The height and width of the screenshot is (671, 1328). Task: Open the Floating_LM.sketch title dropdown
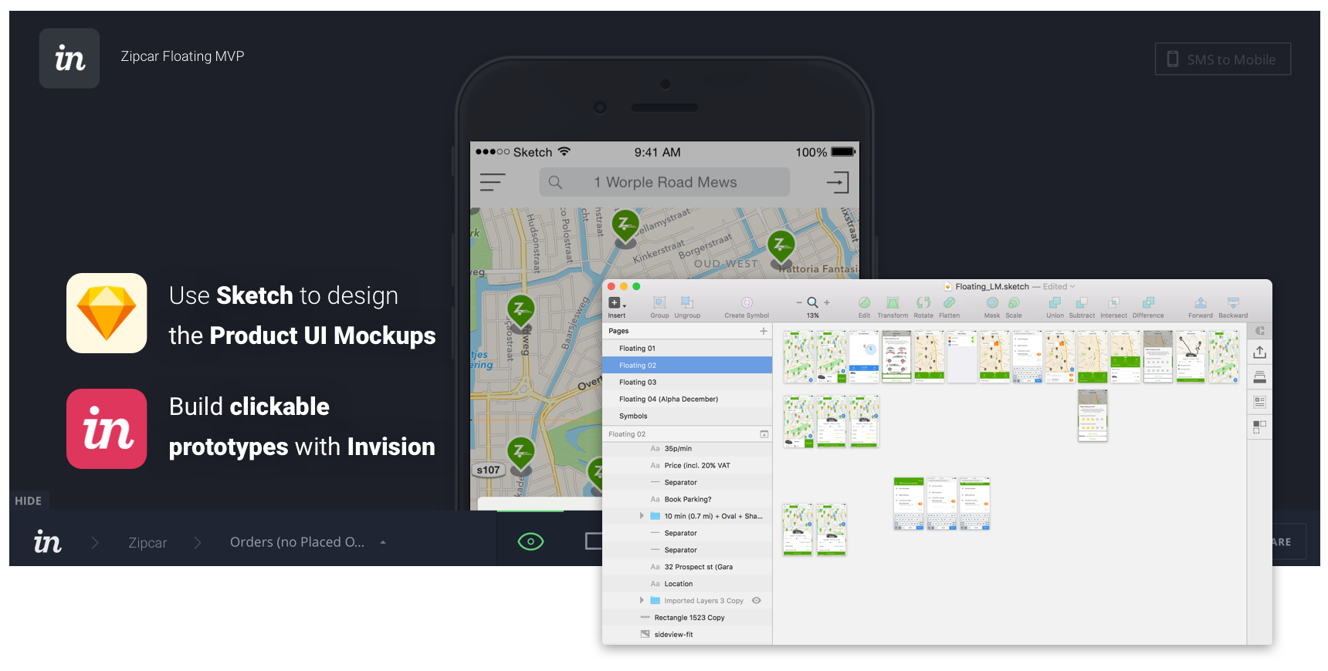point(1072,287)
